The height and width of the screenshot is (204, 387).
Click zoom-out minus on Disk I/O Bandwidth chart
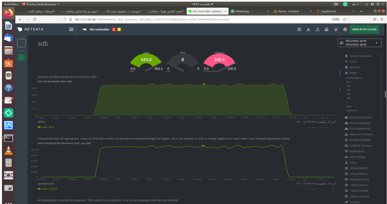click(x=325, y=127)
